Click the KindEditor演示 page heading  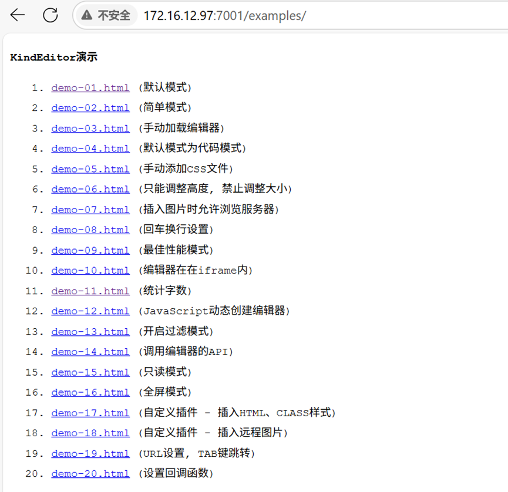tap(54, 57)
